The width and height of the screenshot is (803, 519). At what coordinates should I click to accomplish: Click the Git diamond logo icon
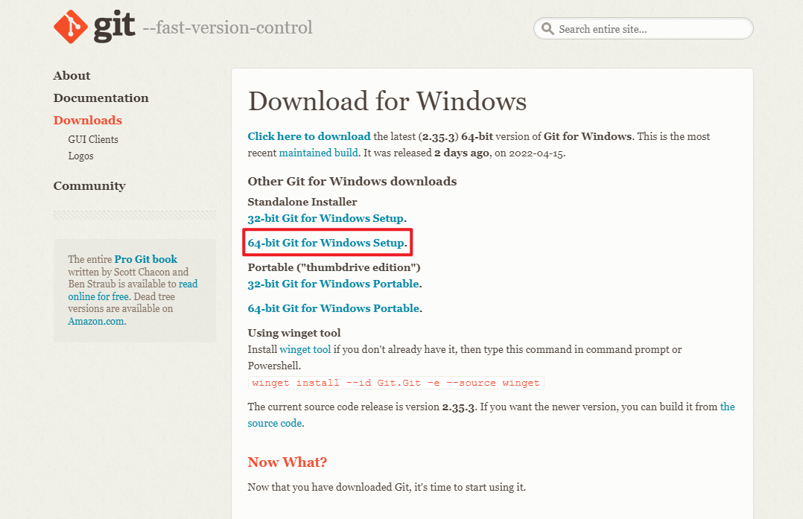(x=71, y=27)
